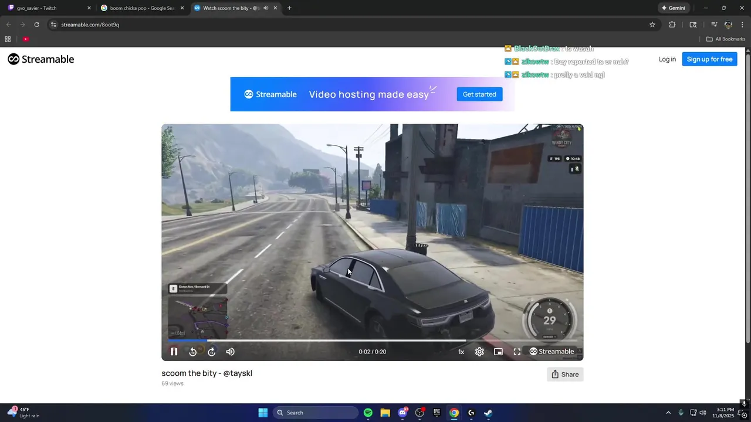Close the gvo_xavier Twitch tab

[x=89, y=8]
